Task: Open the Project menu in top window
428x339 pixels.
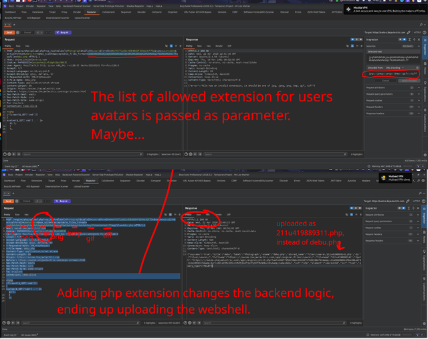Action: click(x=19, y=6)
